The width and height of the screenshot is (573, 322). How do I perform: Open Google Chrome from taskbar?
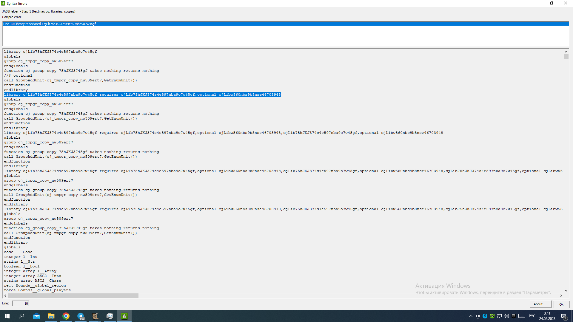point(66,316)
